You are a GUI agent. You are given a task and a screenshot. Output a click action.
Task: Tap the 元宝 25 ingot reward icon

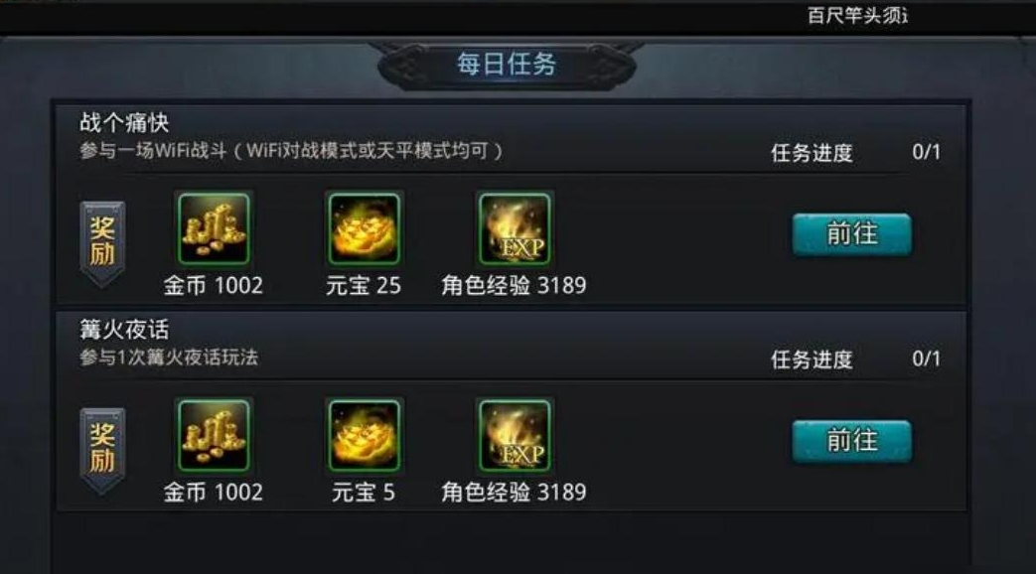pos(365,228)
